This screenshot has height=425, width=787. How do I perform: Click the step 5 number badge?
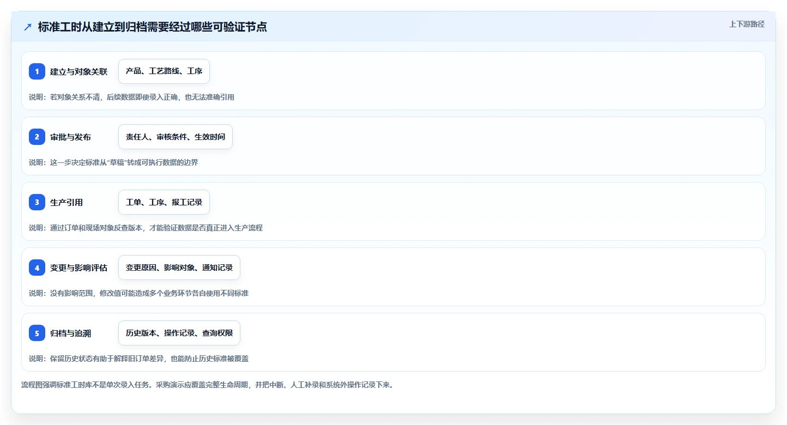coord(37,333)
